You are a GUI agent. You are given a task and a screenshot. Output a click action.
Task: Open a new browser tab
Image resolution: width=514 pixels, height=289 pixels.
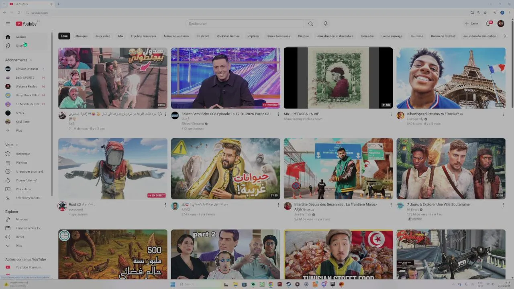tap(59, 4)
